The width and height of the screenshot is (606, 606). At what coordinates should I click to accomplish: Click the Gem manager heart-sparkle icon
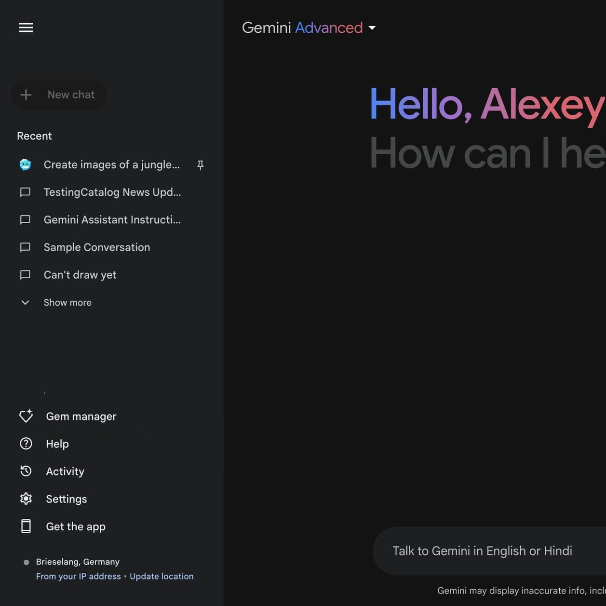[x=26, y=416]
